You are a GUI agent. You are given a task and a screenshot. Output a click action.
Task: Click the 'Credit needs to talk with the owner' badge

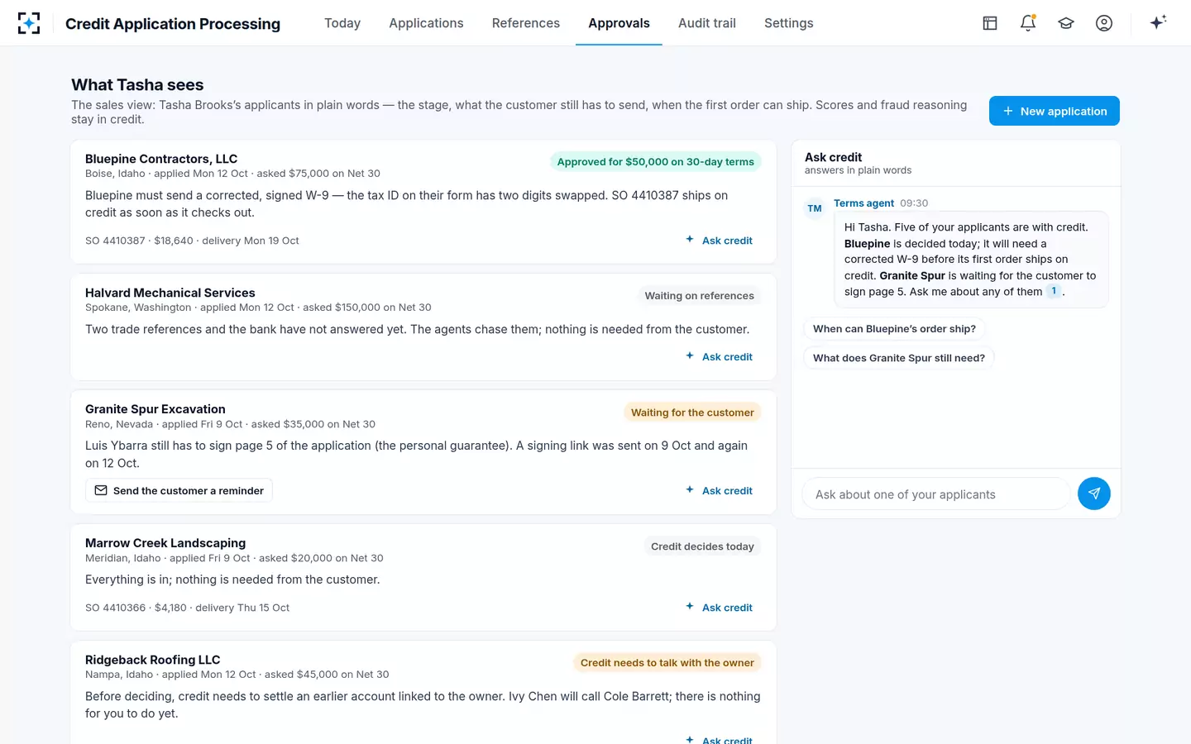pos(667,663)
